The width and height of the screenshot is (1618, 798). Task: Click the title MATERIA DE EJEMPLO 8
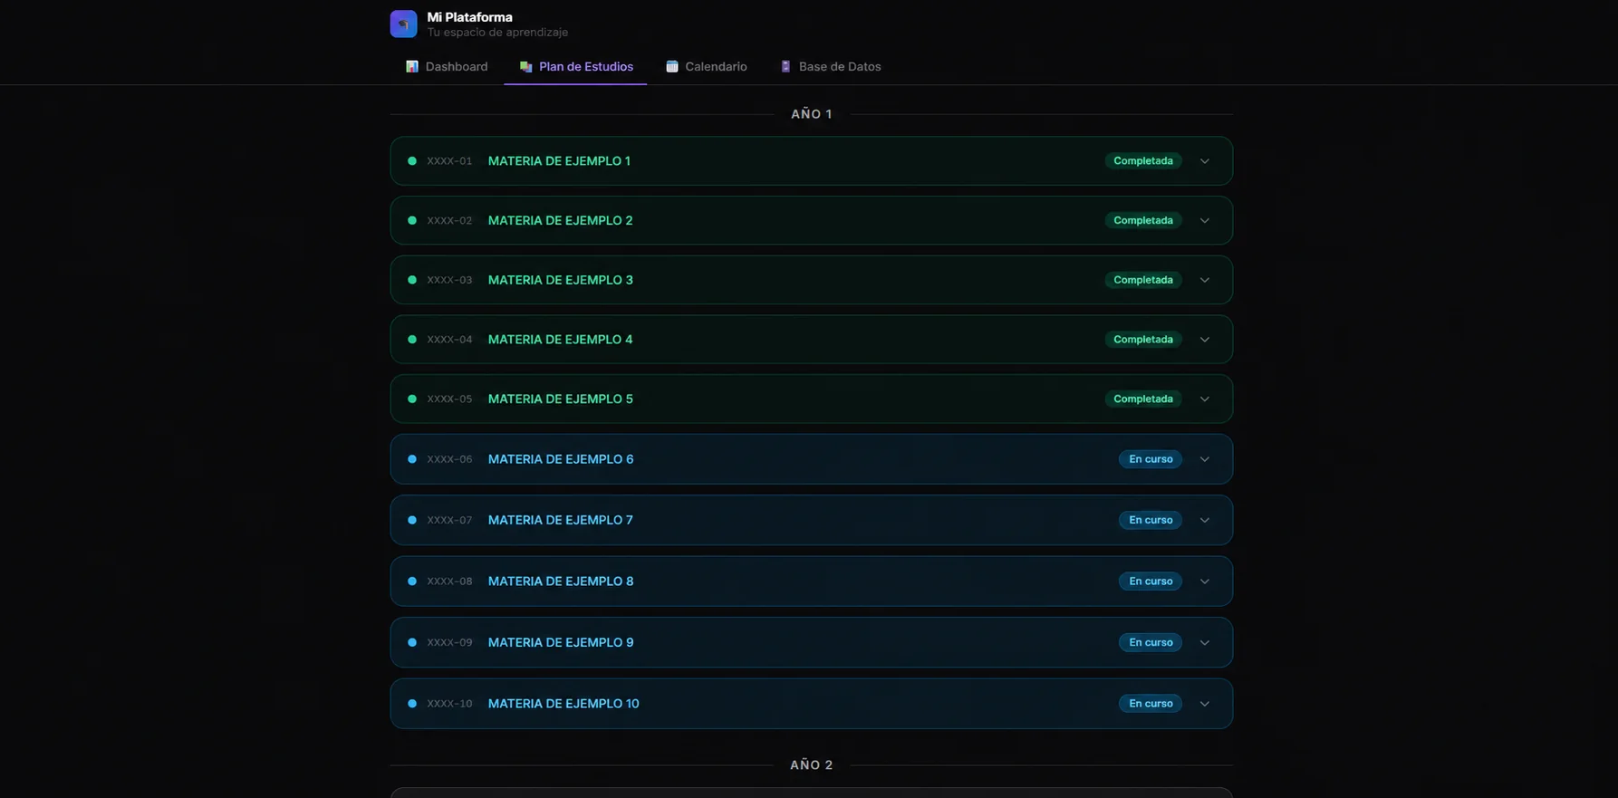[561, 582]
